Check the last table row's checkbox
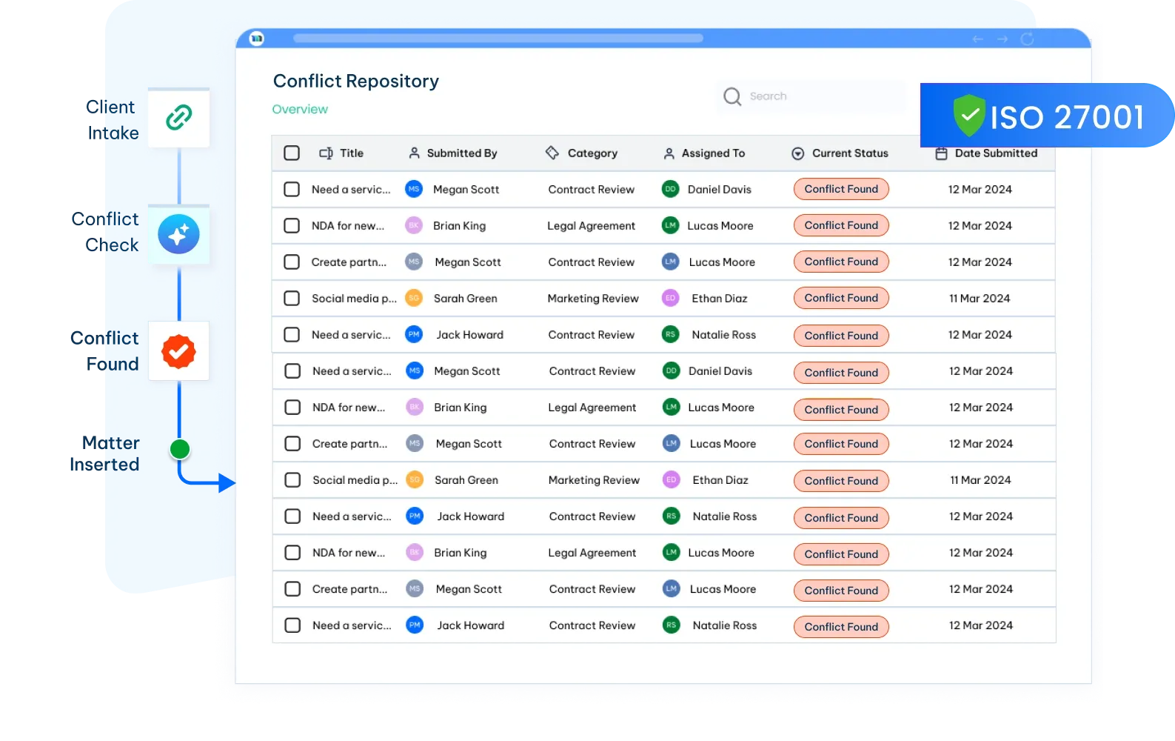The height and width of the screenshot is (741, 1175). click(292, 625)
